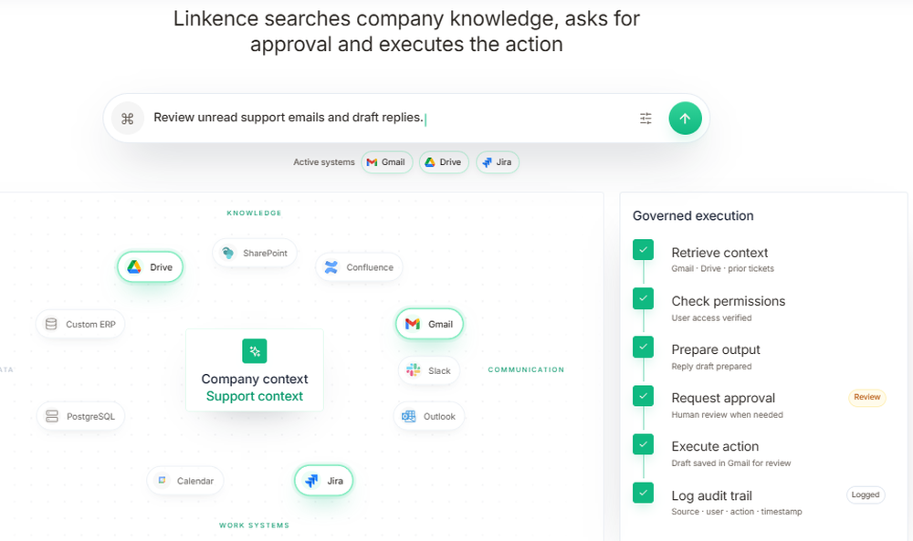This screenshot has height=541, width=913.
Task: Click the Logged badge
Action: 866,495
